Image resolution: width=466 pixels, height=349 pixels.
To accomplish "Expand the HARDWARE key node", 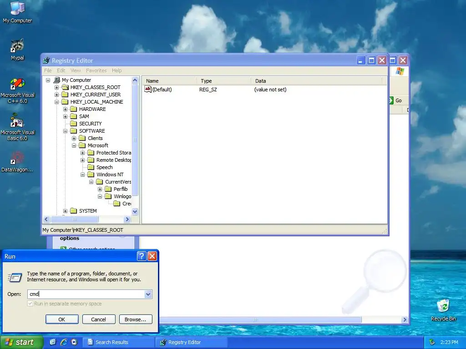I will point(65,109).
